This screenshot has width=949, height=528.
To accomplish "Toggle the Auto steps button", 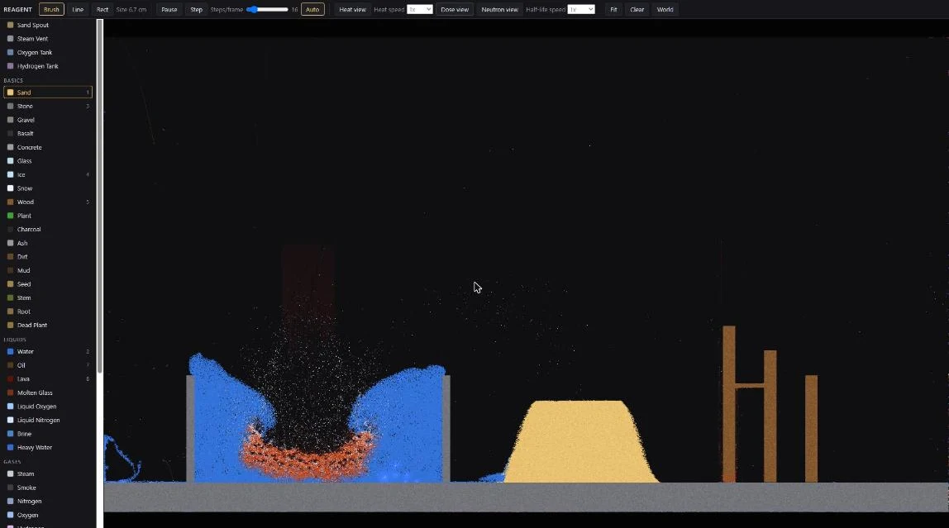I will pos(312,10).
